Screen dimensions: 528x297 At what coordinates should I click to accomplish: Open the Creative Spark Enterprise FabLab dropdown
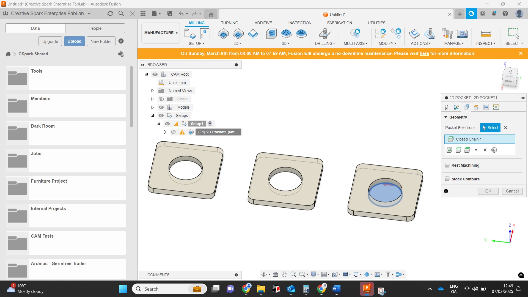point(89,13)
